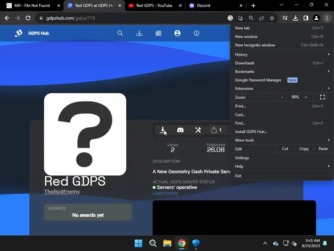Open a new tab with the plus button
This screenshot has height=251, width=334.
click(x=253, y=6)
